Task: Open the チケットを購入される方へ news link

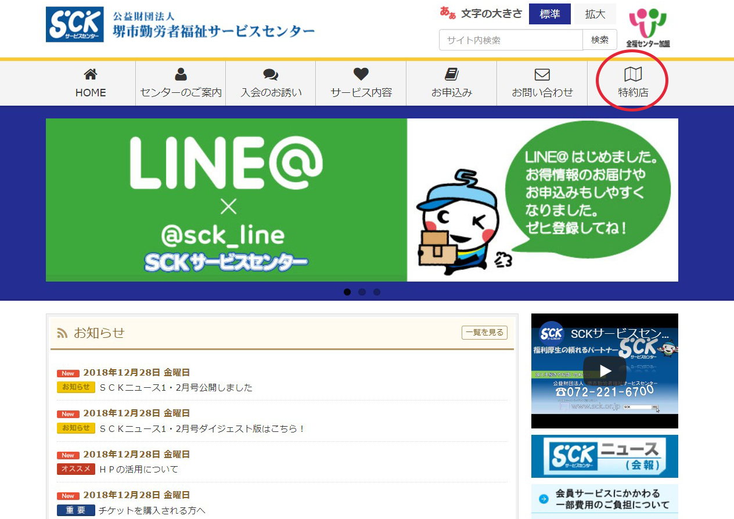Action: (x=152, y=510)
